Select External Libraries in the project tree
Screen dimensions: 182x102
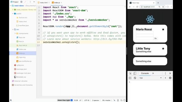20,81
